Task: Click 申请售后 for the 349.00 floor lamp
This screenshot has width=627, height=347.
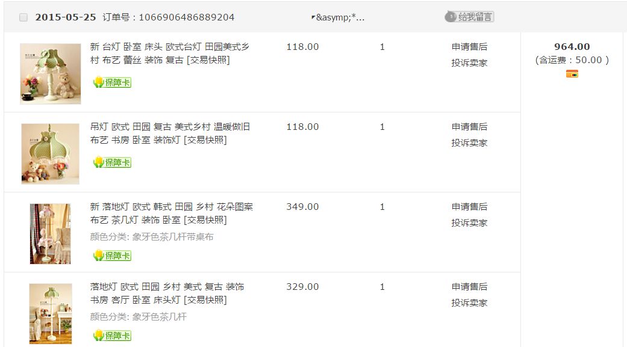Action: [x=469, y=207]
